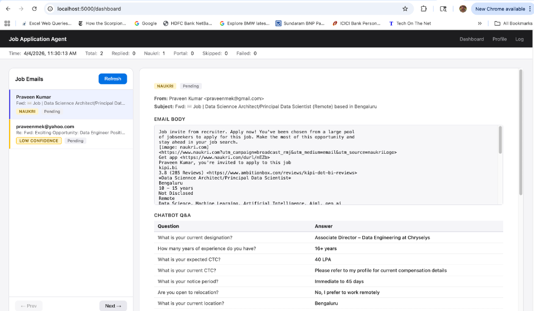534x311 pixels.
Task: Open Chrome three-dot menu
Action: tap(529, 9)
